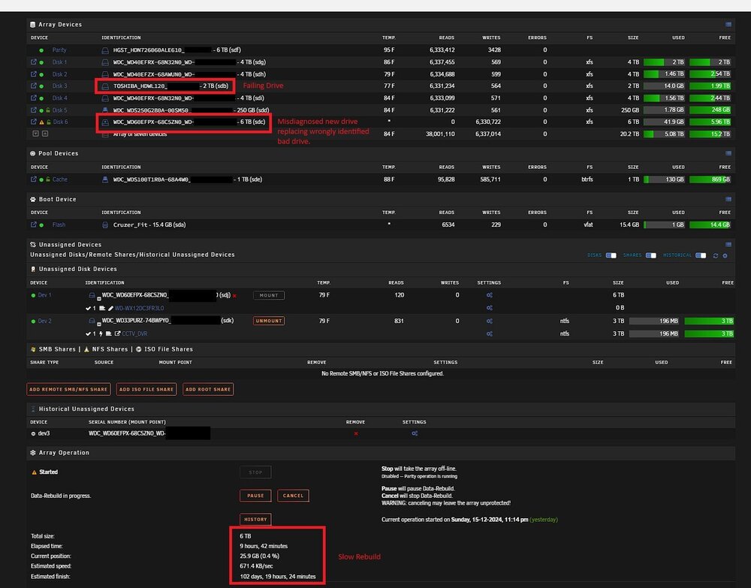Click the drive icon beside WDC_WD60EFPX in Disk 6
Screen dimensions: 751x588
click(x=105, y=122)
